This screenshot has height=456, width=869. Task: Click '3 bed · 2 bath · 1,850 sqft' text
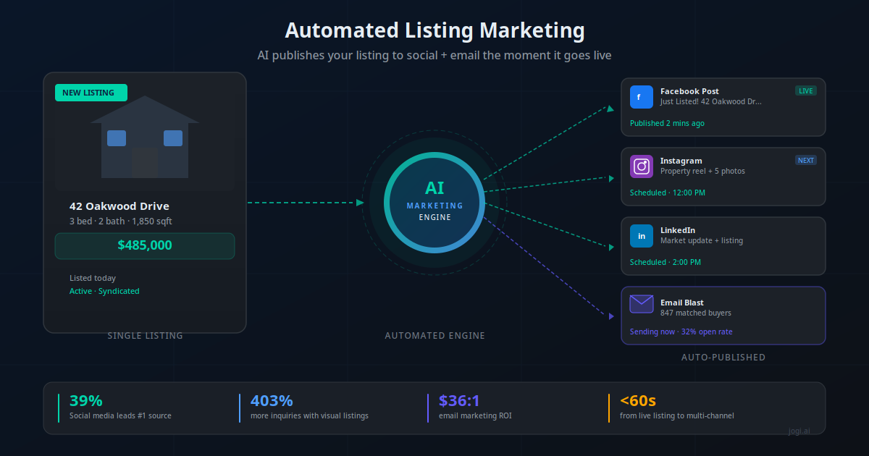click(121, 221)
